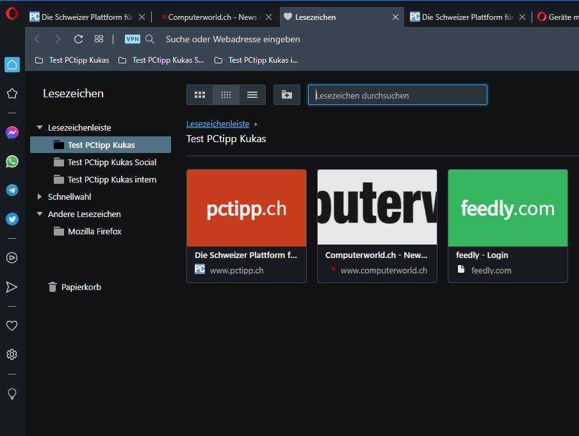The width and height of the screenshot is (579, 436).
Task: Go to the Opera start page home icon
Action: [x=12, y=65]
